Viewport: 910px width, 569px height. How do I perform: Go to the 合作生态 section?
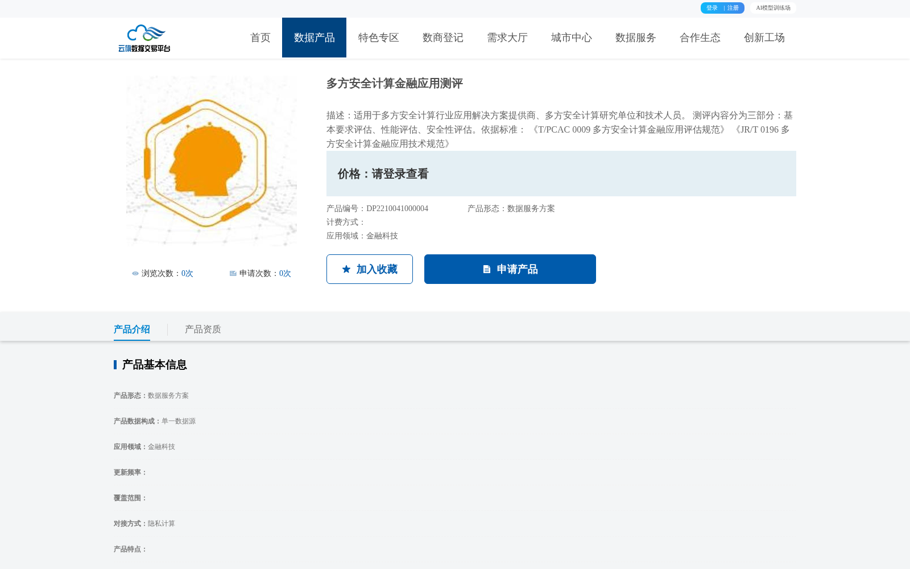click(x=700, y=38)
